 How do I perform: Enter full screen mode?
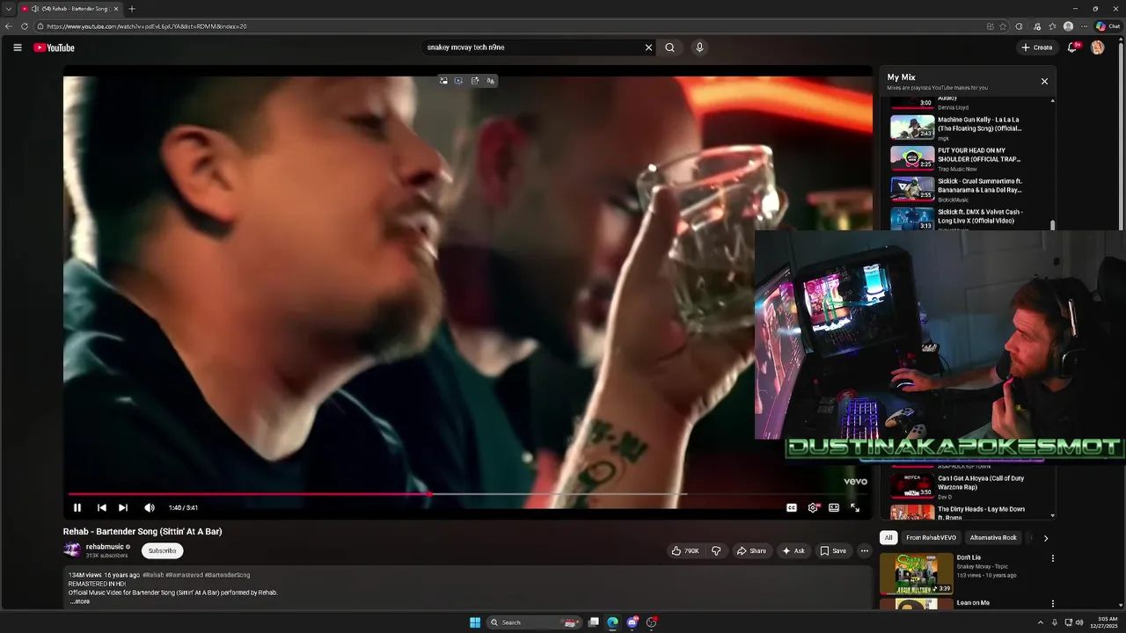[x=855, y=507]
